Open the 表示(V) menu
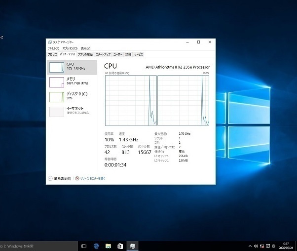Viewport: 297px width, 251px height. tap(86, 48)
